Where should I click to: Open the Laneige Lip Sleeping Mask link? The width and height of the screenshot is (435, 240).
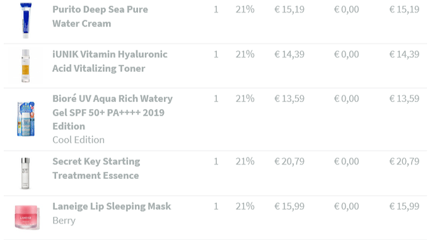(x=112, y=206)
